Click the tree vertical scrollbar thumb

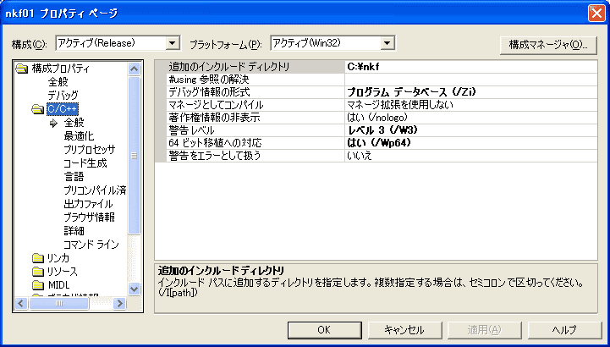pyautogui.click(x=135, y=156)
